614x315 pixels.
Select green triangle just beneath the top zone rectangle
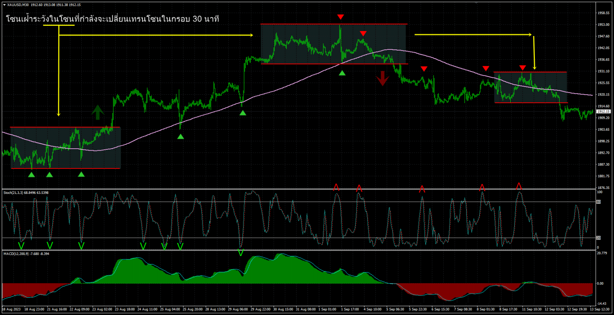pyautogui.click(x=342, y=73)
